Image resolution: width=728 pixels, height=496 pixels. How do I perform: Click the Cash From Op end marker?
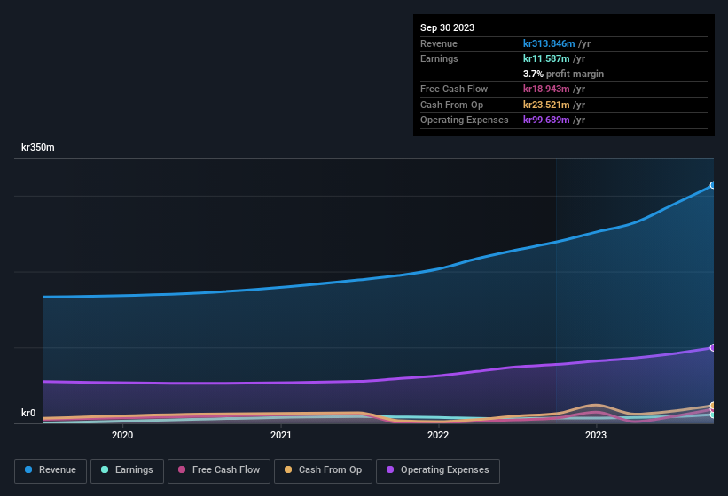713,406
